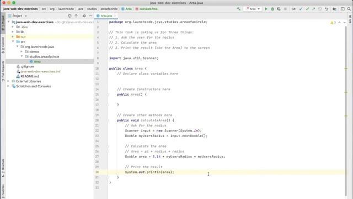353x199 pixels.
Task: Click the studios breadcrumb
Action: click(x=92, y=9)
